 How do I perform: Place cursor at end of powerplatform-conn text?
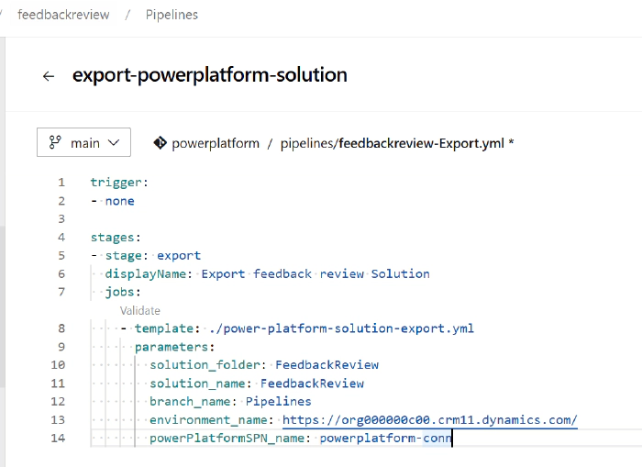(x=453, y=439)
